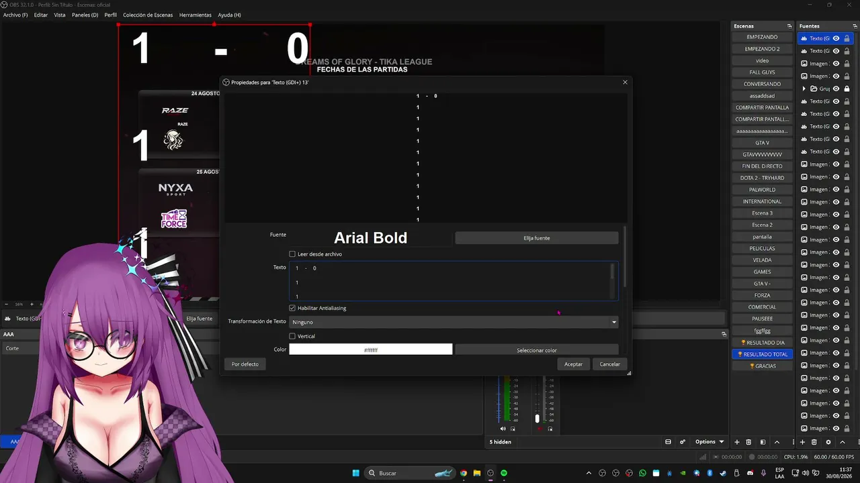The height and width of the screenshot is (483, 860).
Task: Open the Archivo (F) menu
Action: pos(16,15)
